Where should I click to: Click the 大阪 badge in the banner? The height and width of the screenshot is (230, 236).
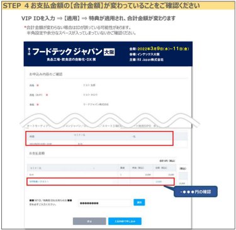click(x=110, y=52)
